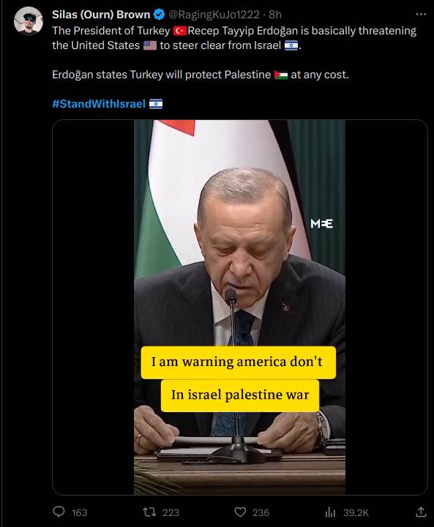Image resolution: width=434 pixels, height=527 pixels.
Task: Open the reply comment icon
Action: point(59,512)
